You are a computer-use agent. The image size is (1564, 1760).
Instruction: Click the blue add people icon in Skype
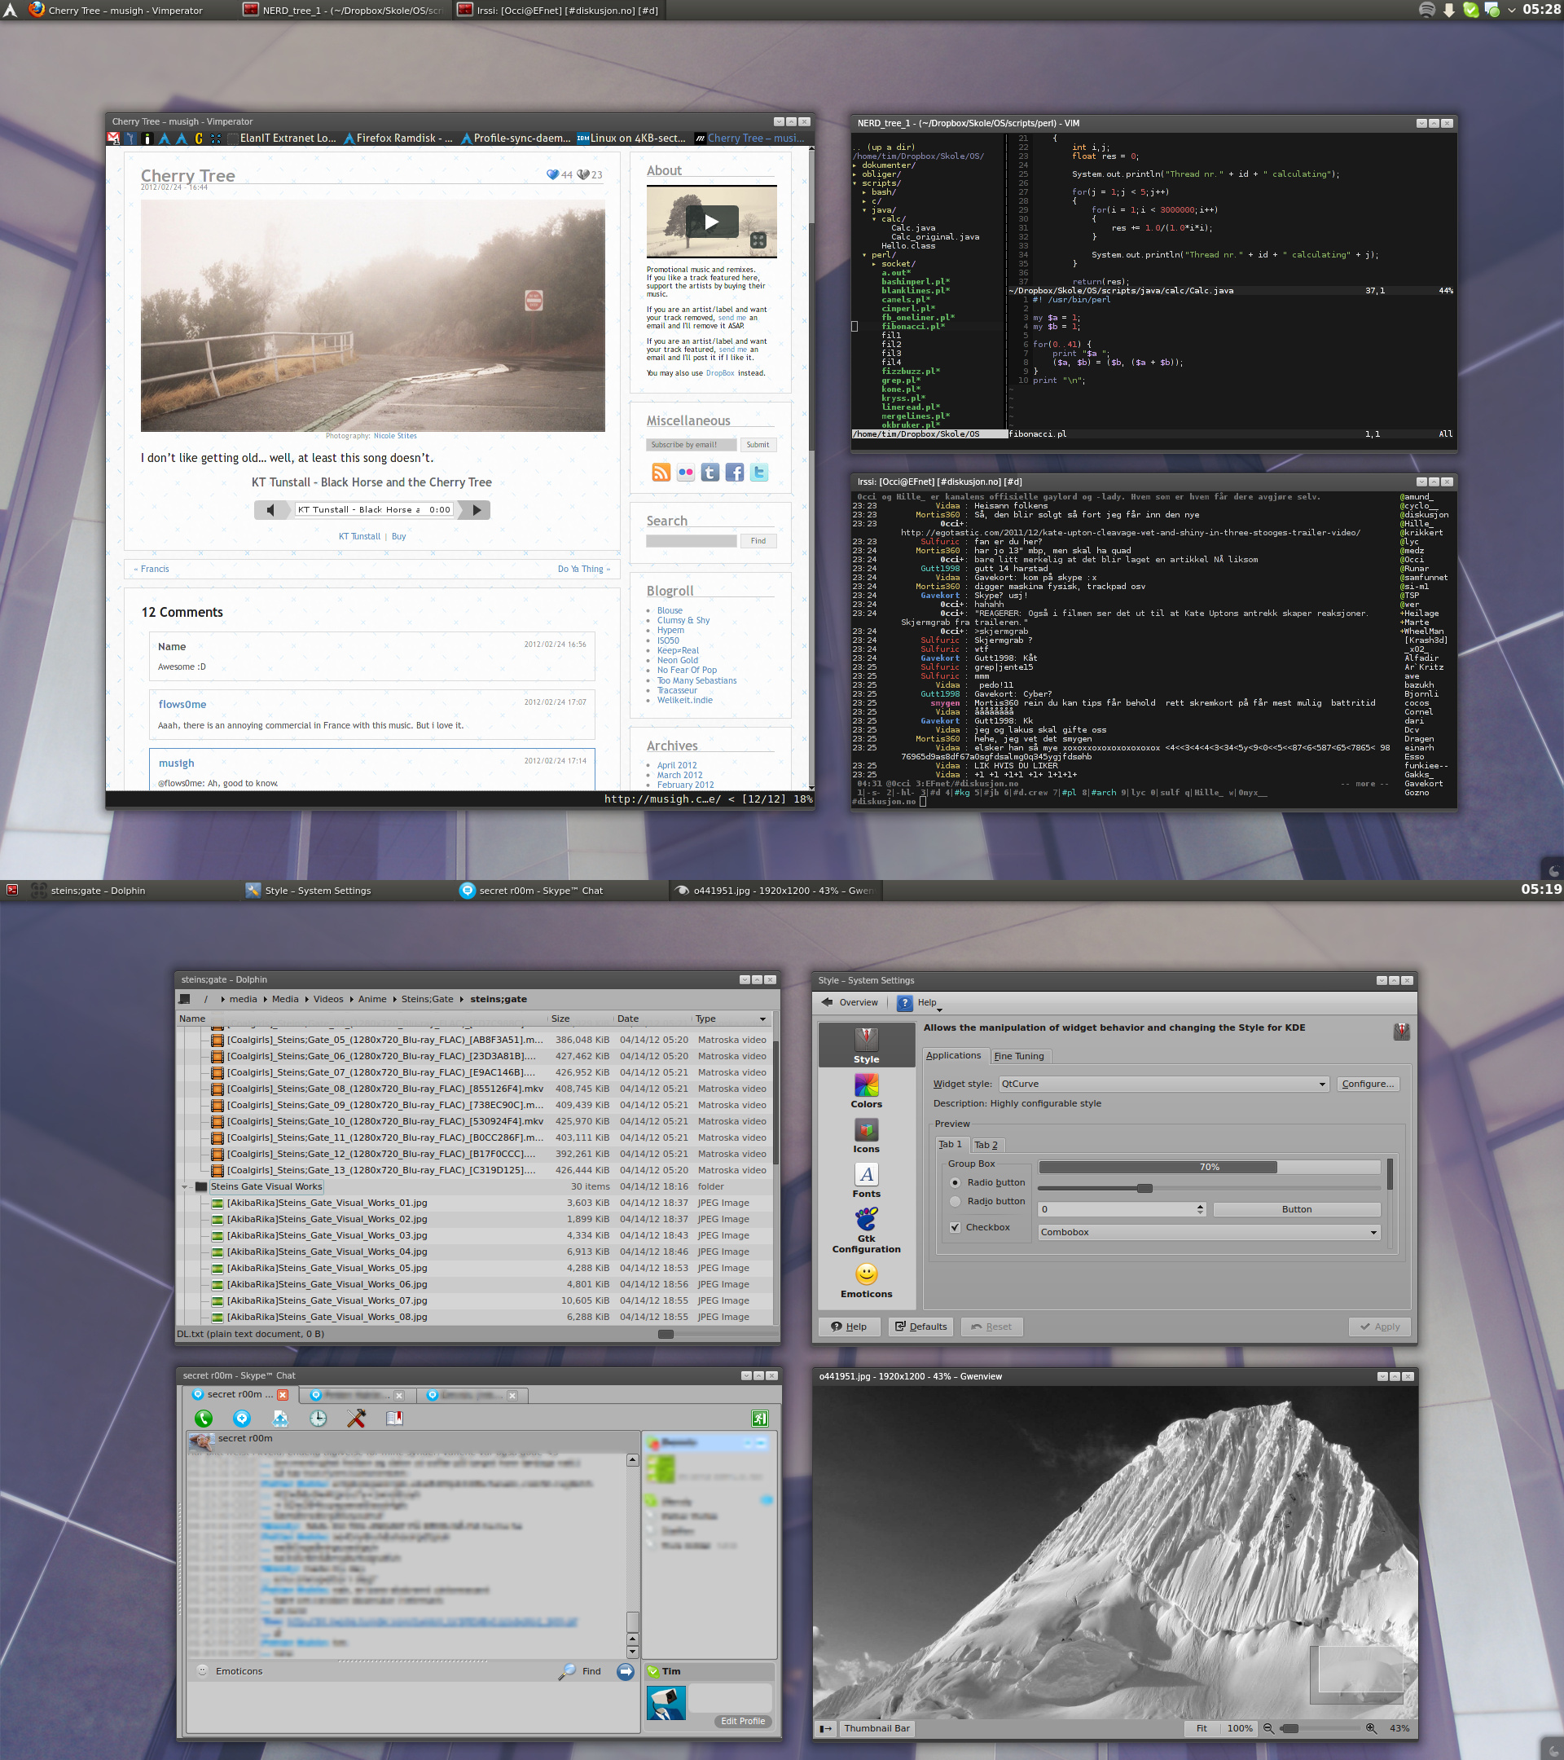point(242,1418)
